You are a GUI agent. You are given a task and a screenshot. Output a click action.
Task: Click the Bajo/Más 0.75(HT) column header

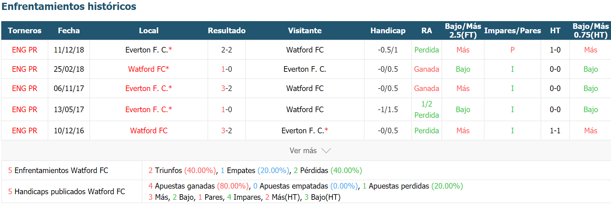591,30
